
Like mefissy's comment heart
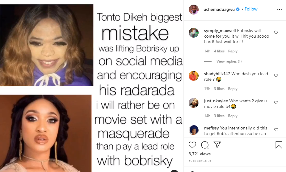tap(276, 130)
